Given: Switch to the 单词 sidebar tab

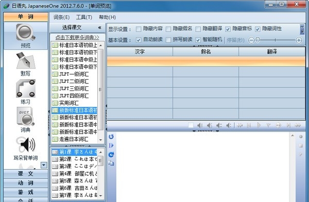Looking at the screenshot, I should click(x=26, y=17).
